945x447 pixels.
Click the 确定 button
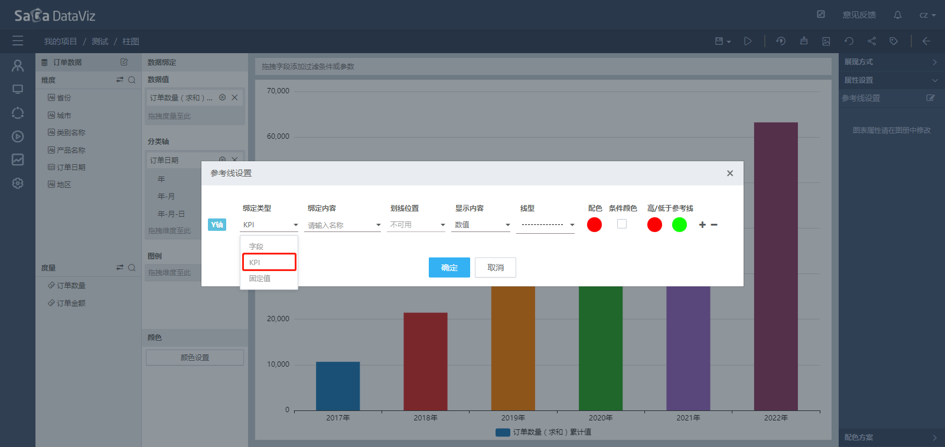pyautogui.click(x=449, y=267)
